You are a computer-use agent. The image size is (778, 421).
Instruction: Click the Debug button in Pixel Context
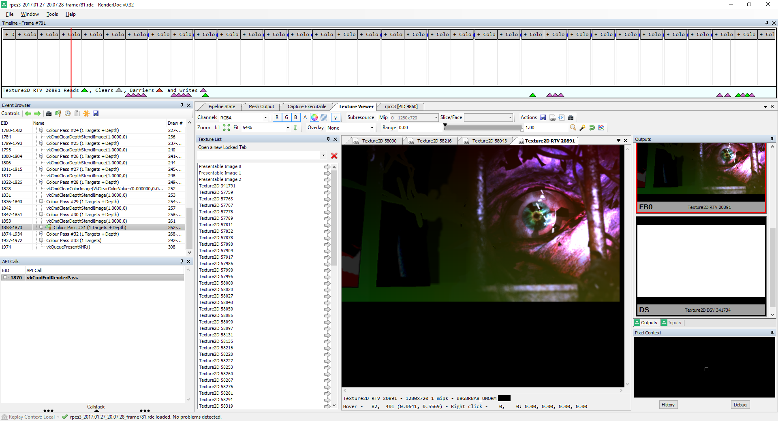click(x=740, y=405)
